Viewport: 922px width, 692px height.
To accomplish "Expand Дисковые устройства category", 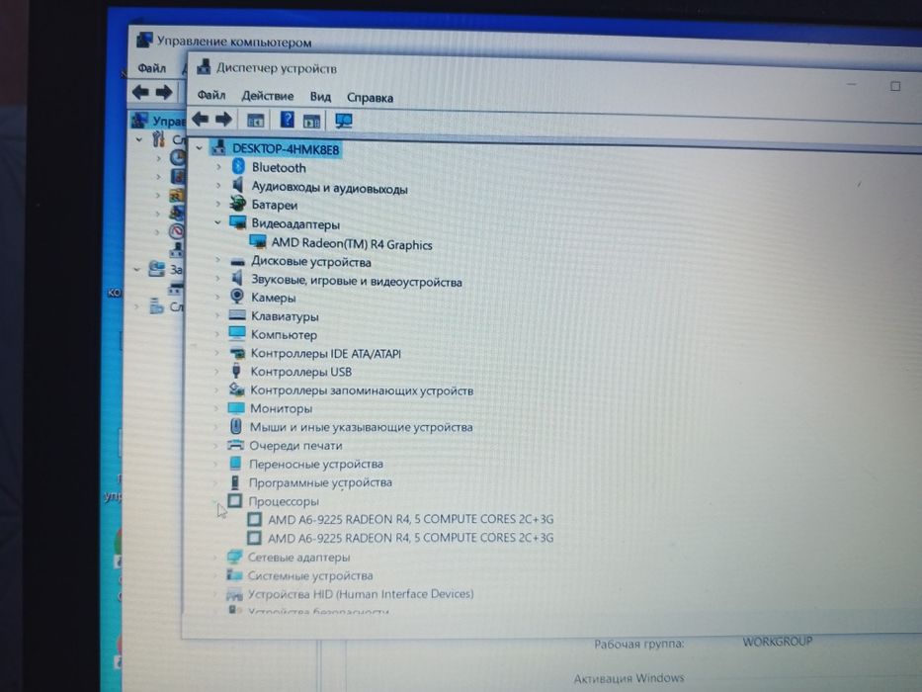I will (x=217, y=260).
